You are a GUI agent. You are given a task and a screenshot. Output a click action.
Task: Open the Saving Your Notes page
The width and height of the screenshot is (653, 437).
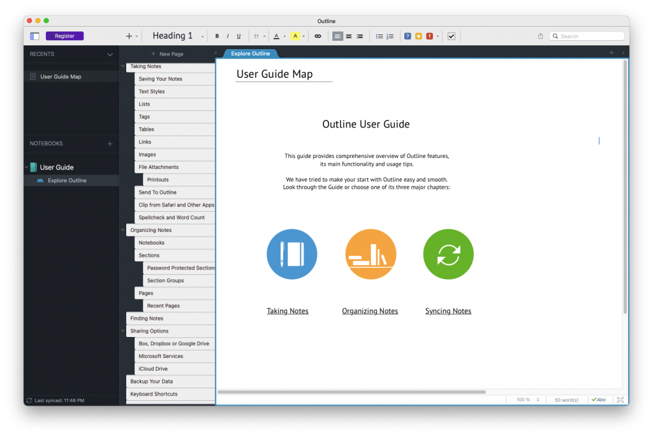(x=175, y=79)
